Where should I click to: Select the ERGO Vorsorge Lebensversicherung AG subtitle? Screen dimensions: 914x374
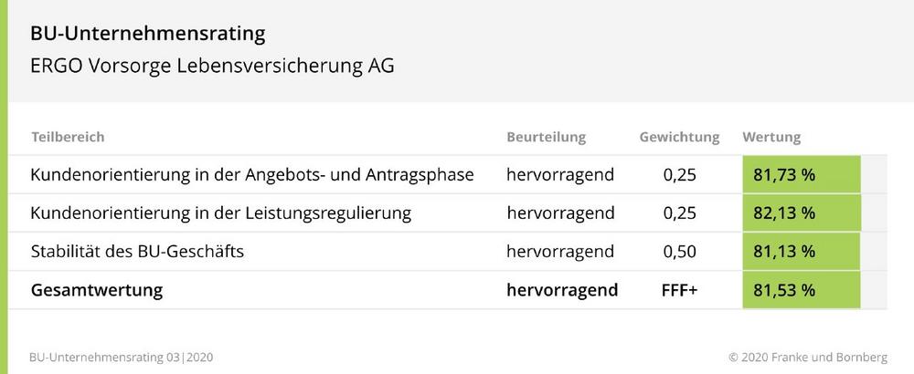(212, 66)
